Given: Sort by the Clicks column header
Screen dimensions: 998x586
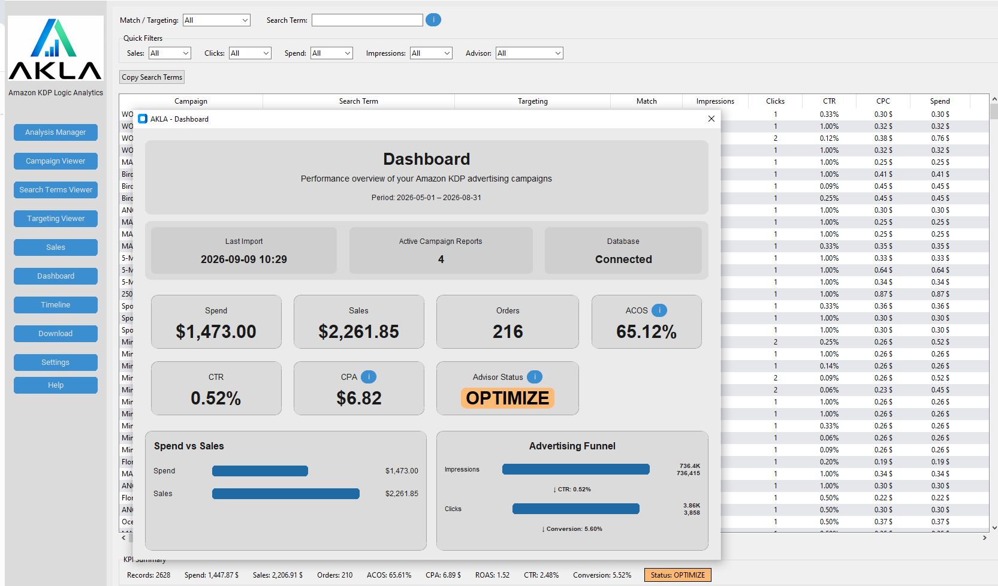Looking at the screenshot, I should (775, 101).
